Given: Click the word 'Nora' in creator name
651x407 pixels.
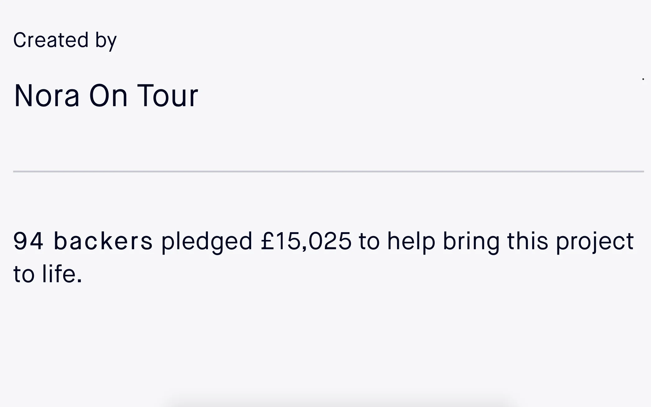Looking at the screenshot, I should (x=47, y=96).
